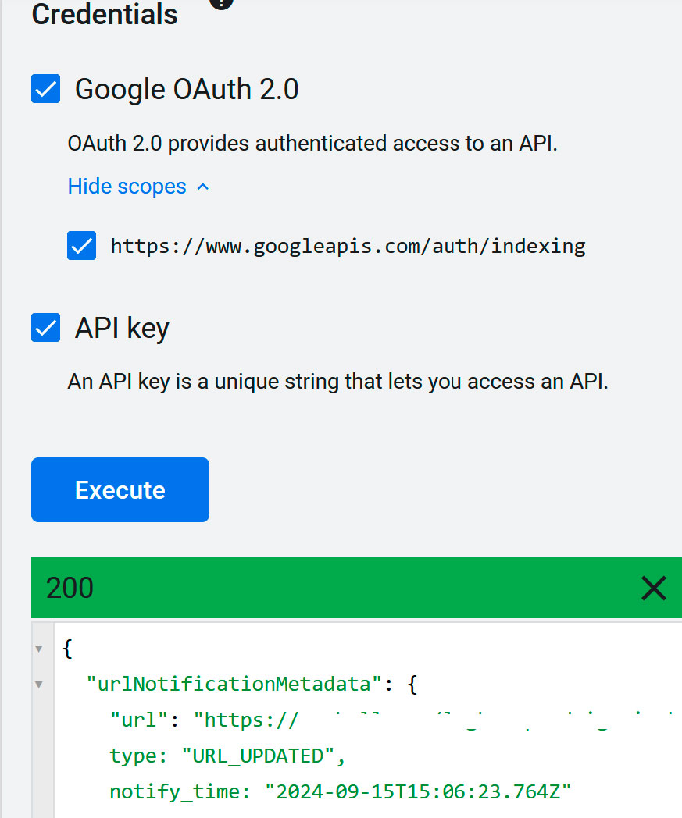Click the notify_time timestamp value
Screen dimensions: 682x818
click(x=418, y=792)
